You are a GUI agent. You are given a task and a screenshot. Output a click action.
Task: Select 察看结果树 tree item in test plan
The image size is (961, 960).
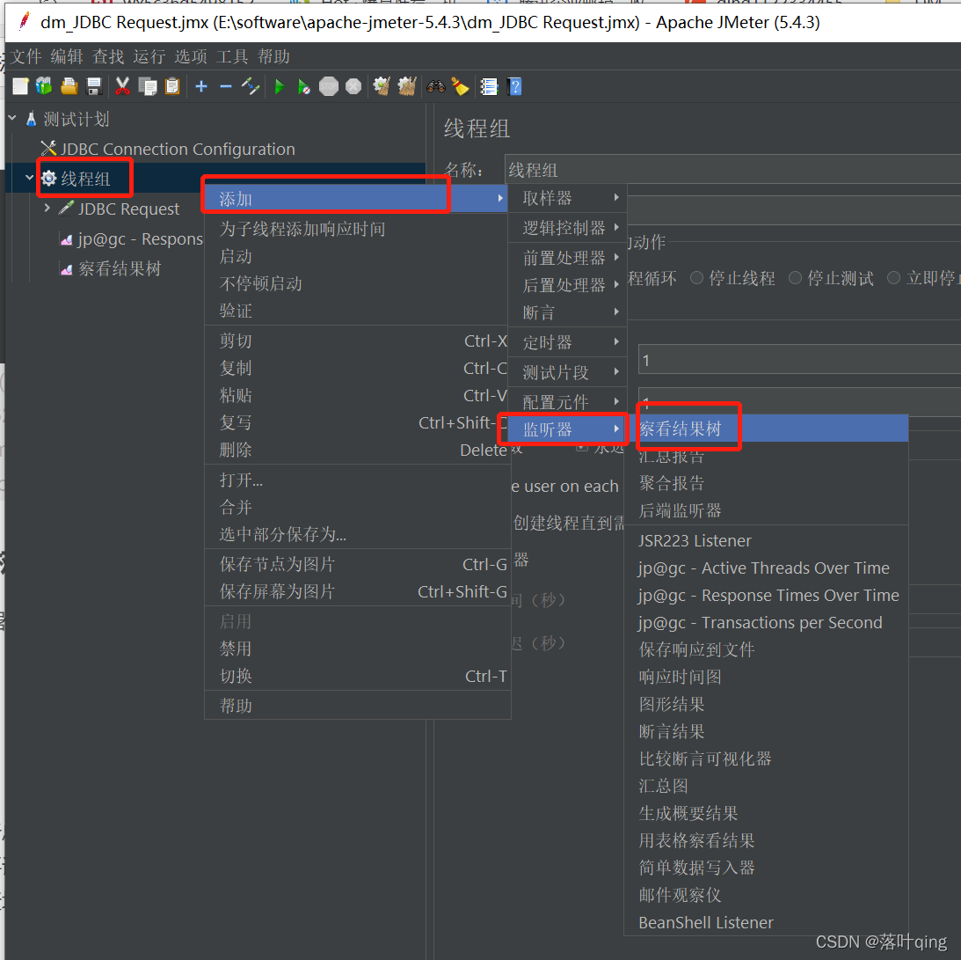(110, 268)
